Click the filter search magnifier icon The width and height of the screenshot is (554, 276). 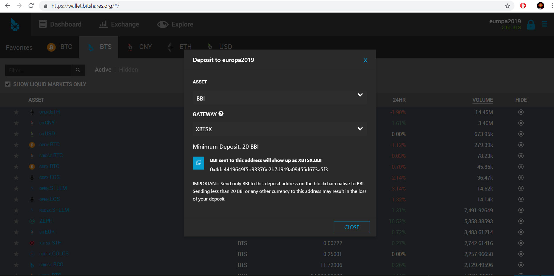(78, 70)
